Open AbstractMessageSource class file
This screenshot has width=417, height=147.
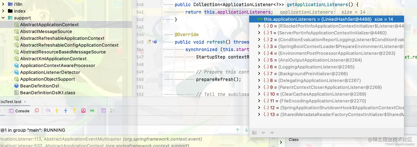click(46, 32)
